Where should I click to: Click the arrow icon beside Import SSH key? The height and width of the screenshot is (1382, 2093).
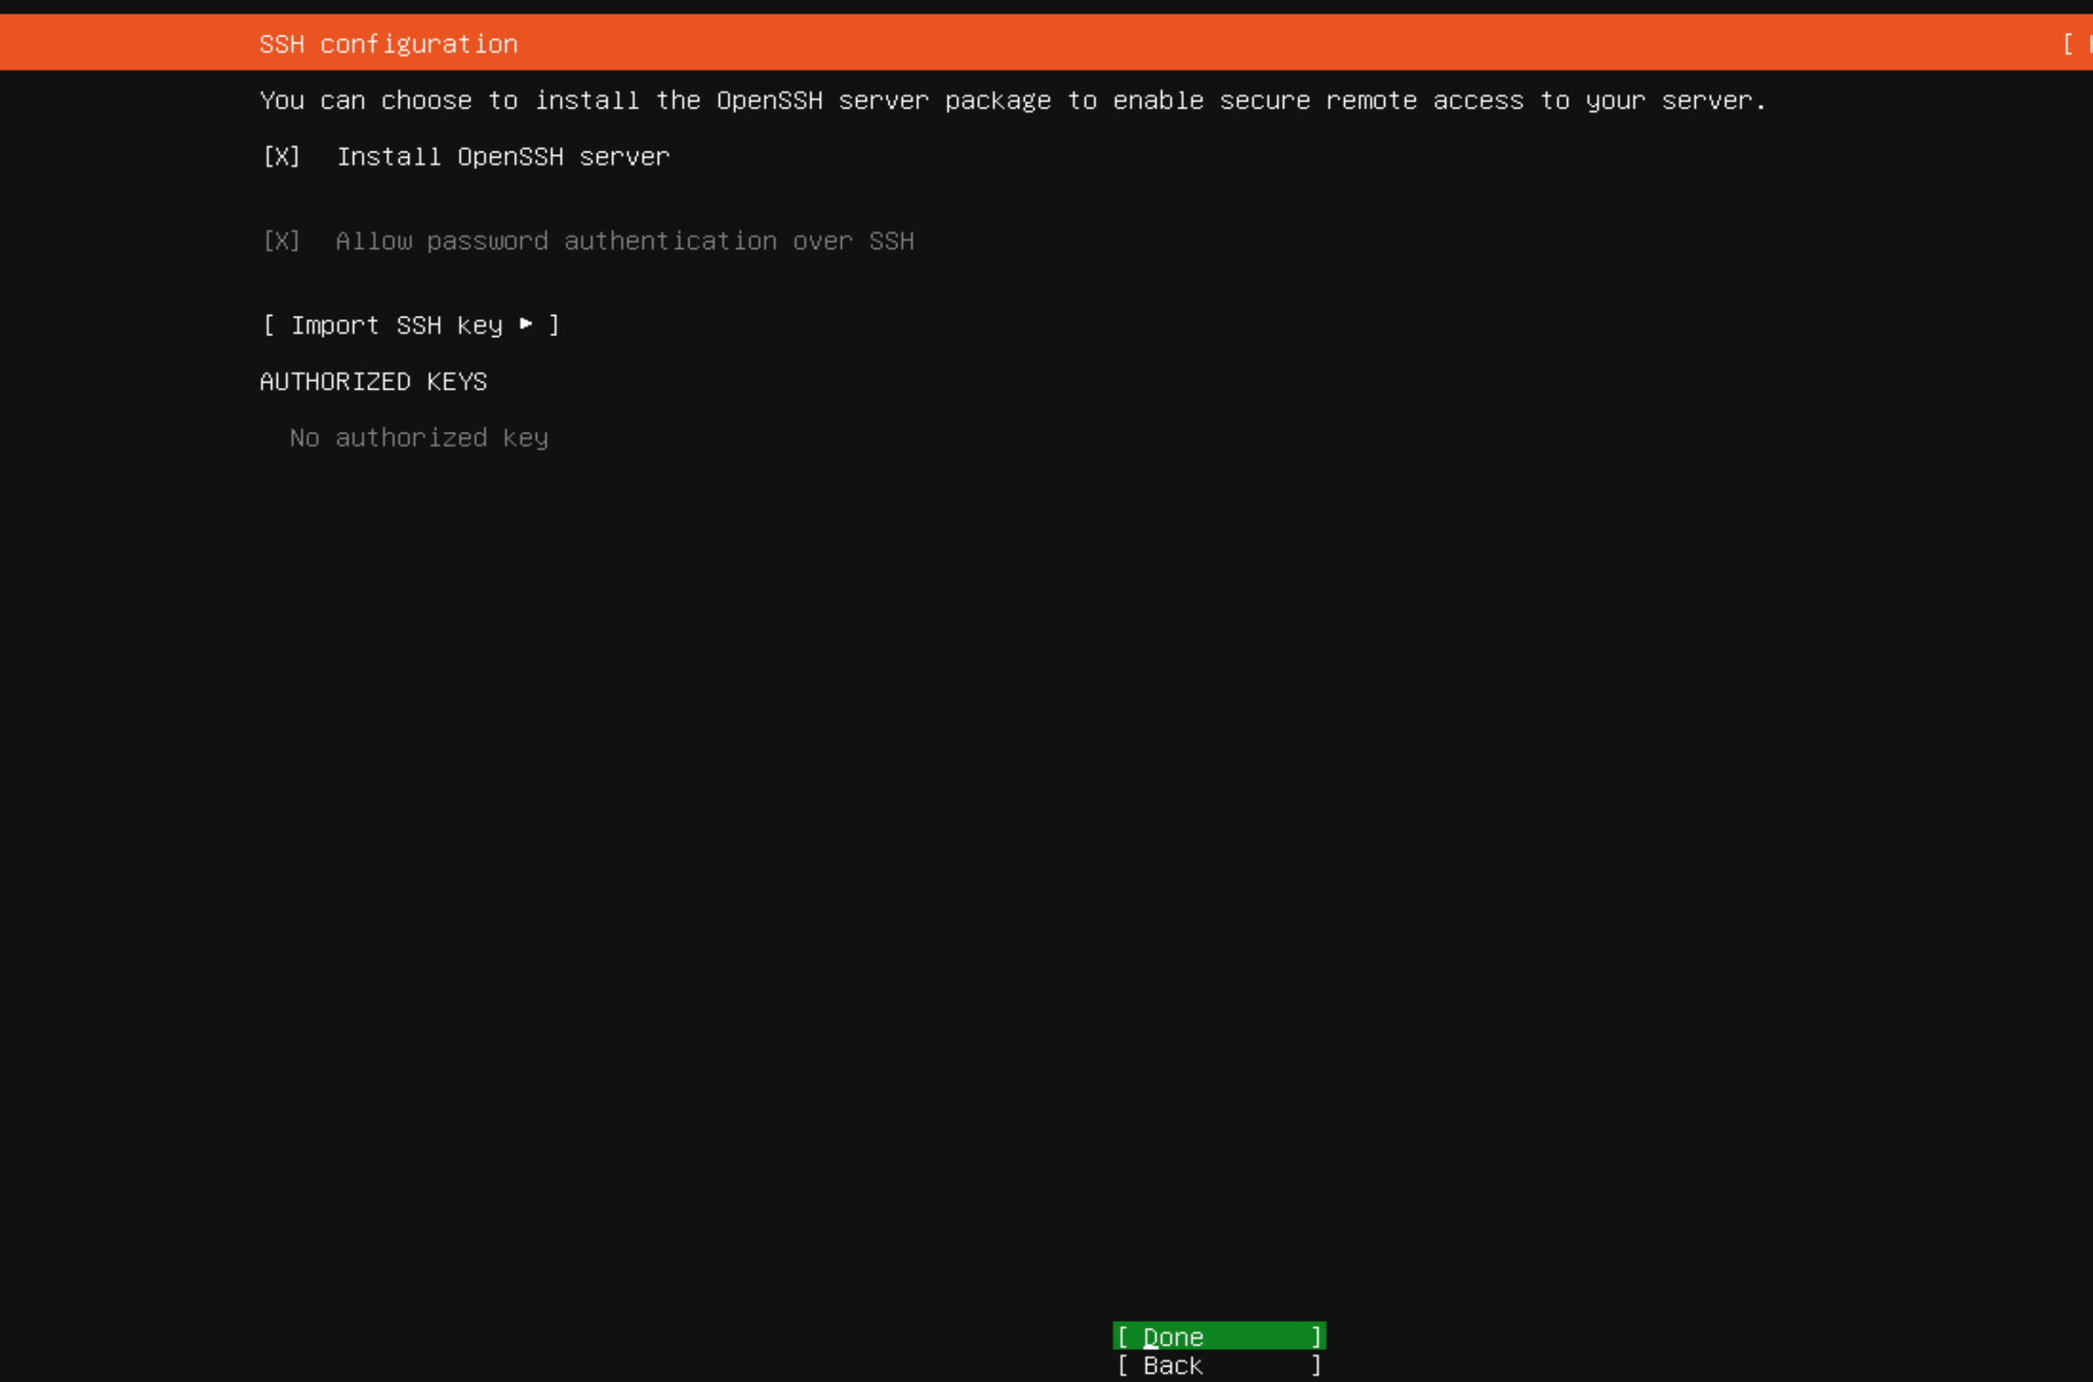point(525,324)
